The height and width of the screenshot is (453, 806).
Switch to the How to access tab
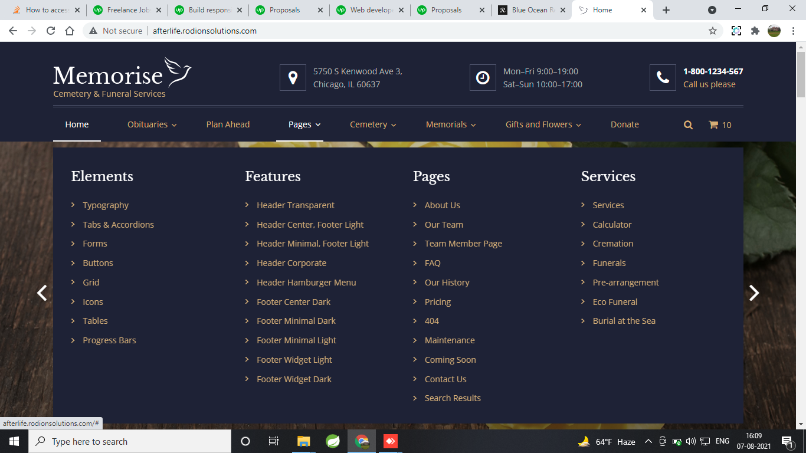45,10
